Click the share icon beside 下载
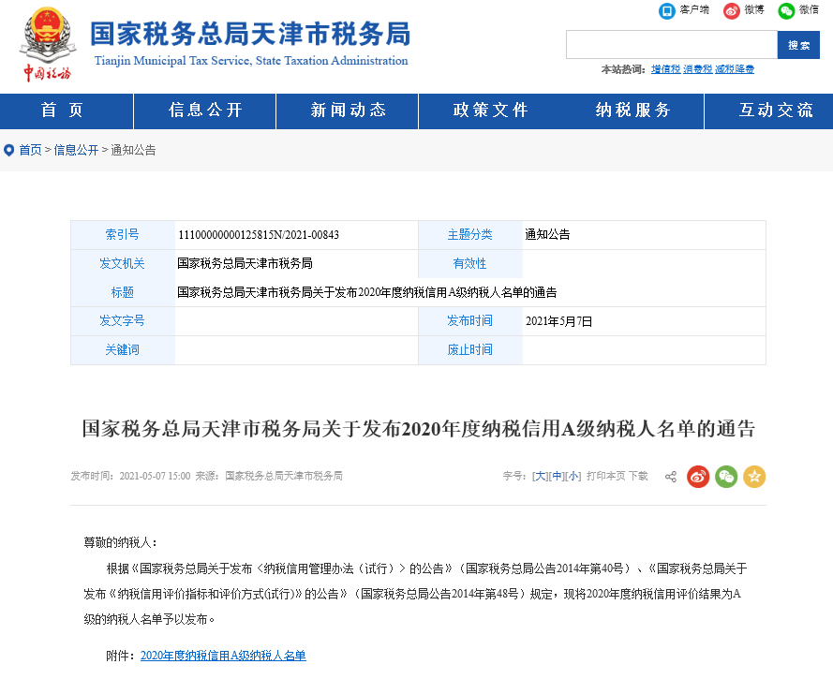The width and height of the screenshot is (833, 679). click(671, 477)
